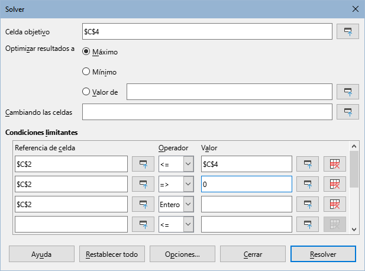Click the Resolver button
The width and height of the screenshot is (365, 271).
[323, 254]
